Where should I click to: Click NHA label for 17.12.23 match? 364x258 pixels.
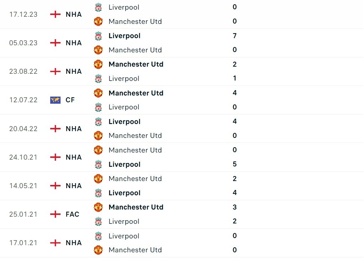coord(74,14)
